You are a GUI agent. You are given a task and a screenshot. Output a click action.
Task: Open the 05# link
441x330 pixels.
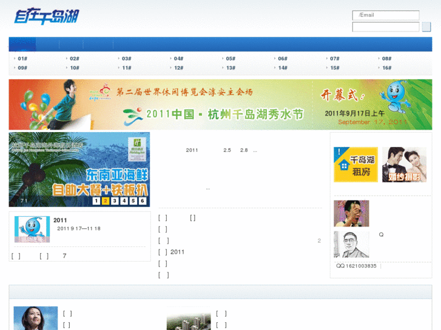click(231, 58)
